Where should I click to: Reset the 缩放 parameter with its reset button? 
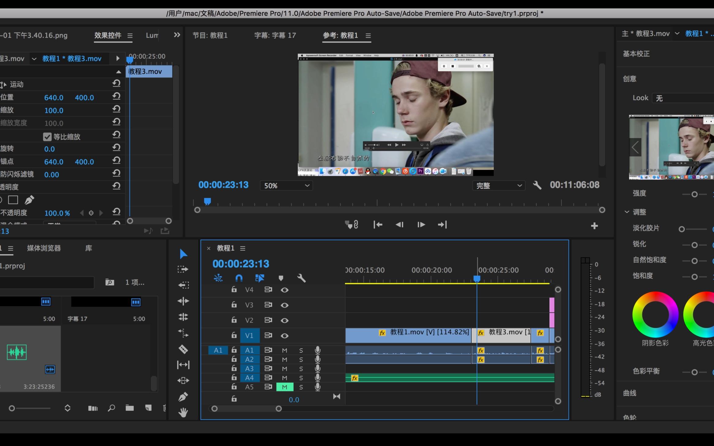click(117, 109)
